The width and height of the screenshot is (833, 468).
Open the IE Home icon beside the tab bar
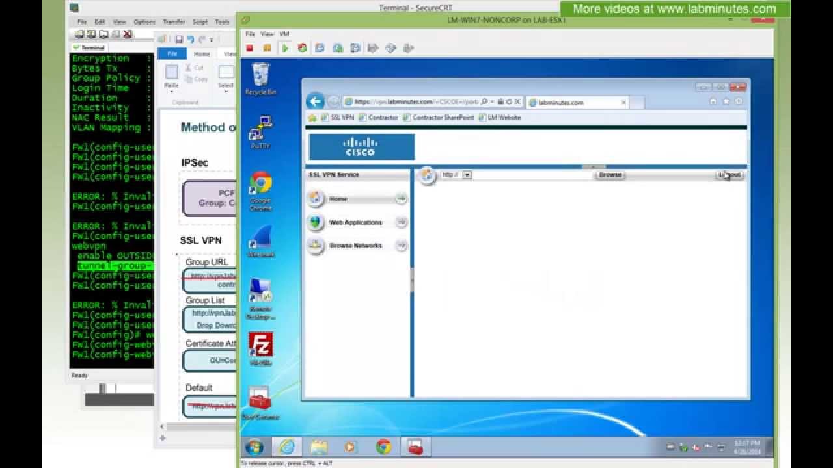713,101
